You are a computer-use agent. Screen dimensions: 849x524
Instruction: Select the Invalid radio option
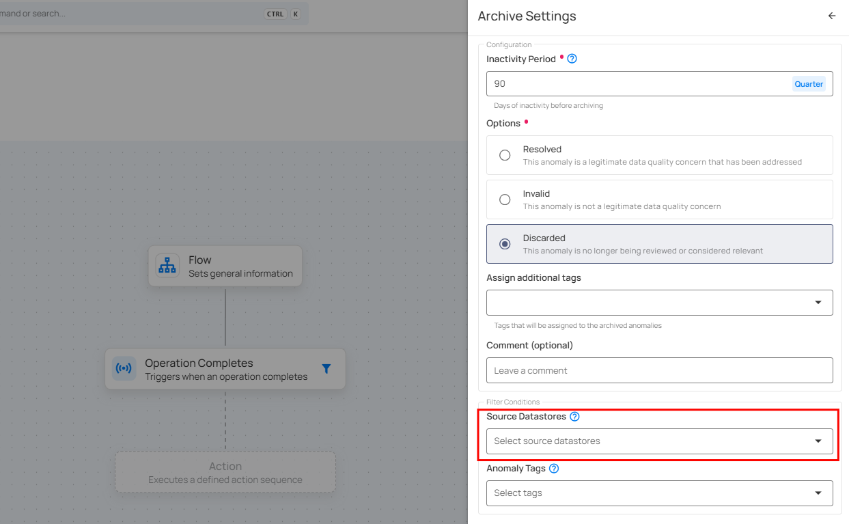coord(505,199)
